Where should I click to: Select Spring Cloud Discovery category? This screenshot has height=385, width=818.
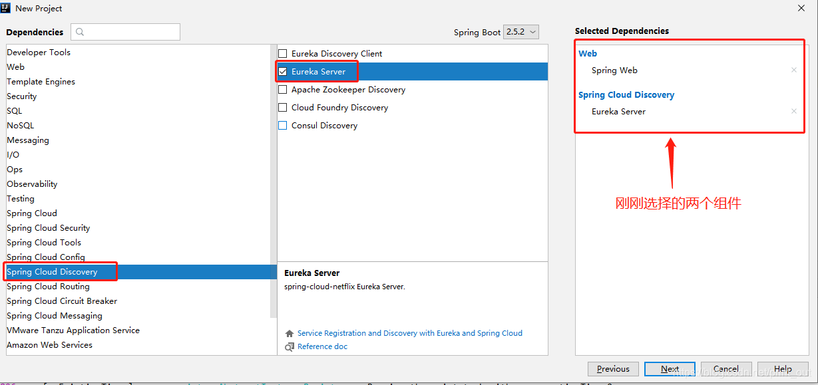click(x=138, y=271)
